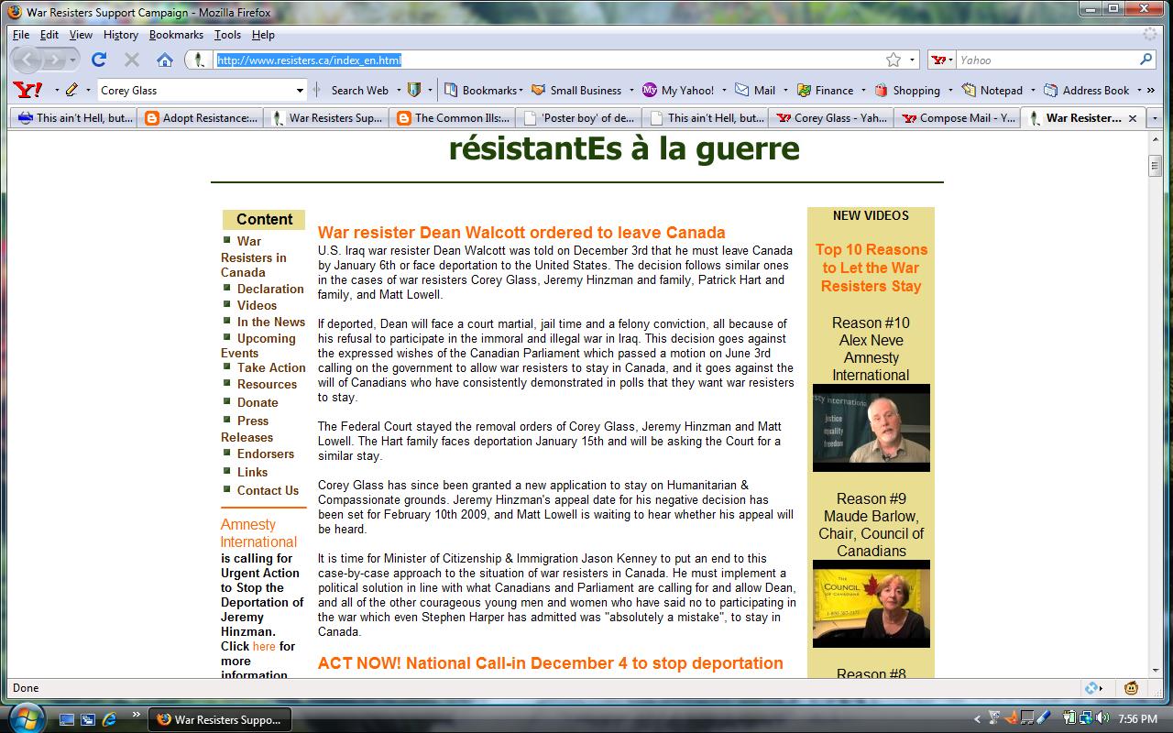
Task: Reload the page with the refresh icon
Action: 99,60
